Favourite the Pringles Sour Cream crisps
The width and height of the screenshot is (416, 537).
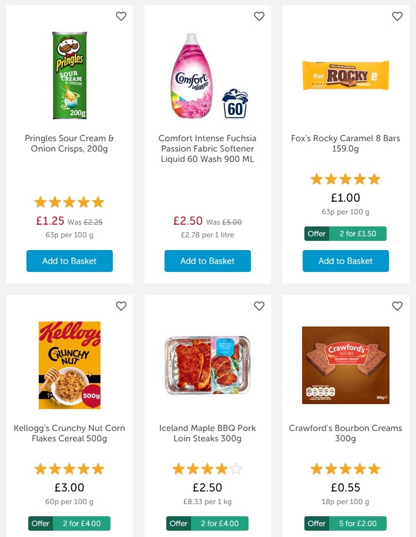click(x=121, y=16)
